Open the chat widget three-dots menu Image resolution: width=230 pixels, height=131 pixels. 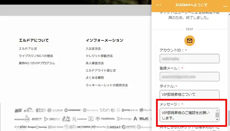tap(159, 5)
